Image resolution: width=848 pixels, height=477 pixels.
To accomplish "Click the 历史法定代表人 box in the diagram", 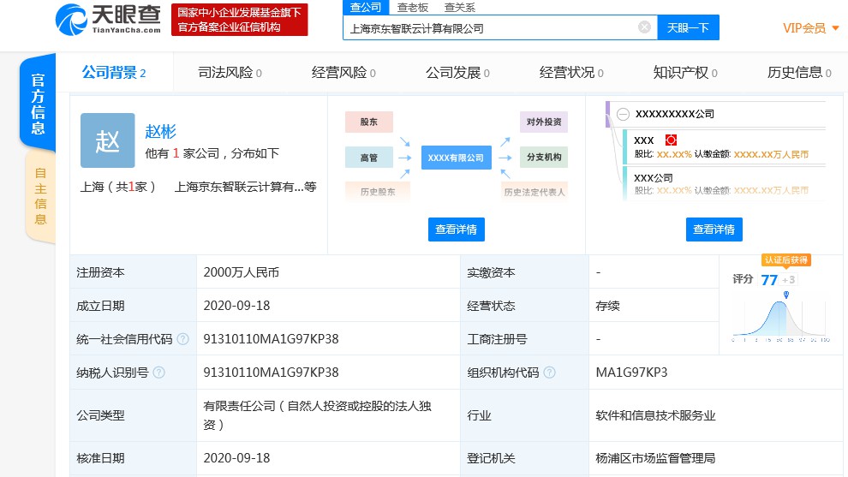I will click(x=534, y=192).
